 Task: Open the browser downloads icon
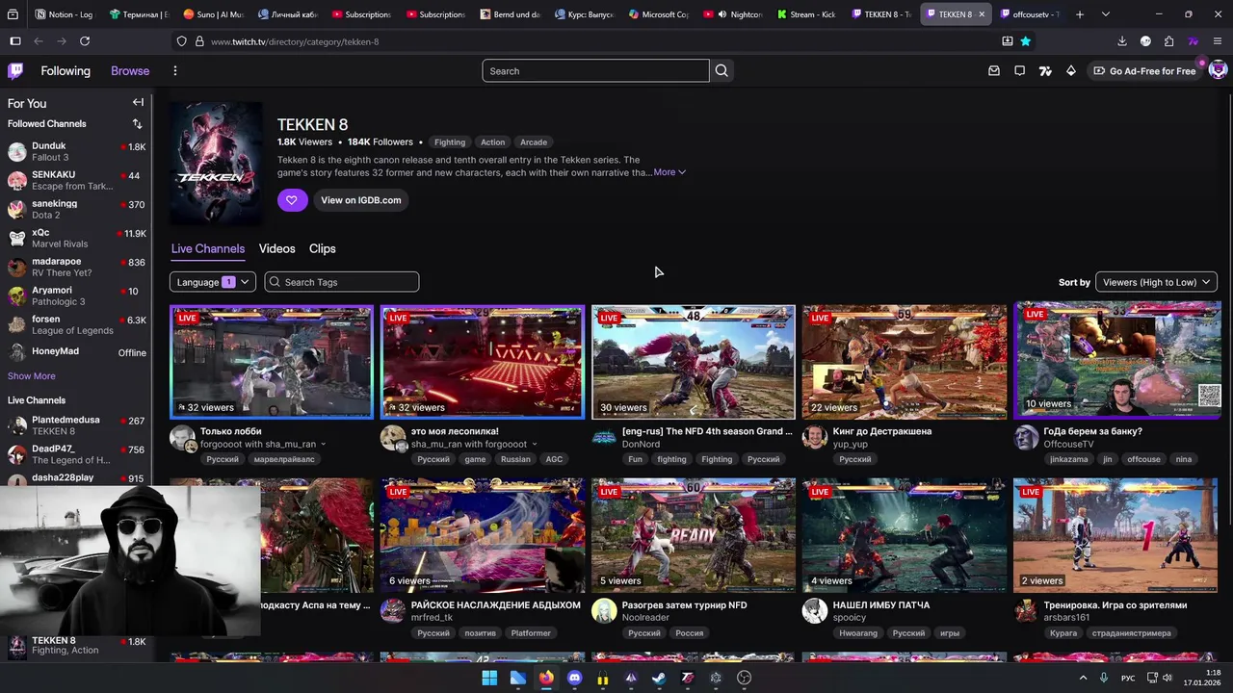click(x=1122, y=41)
